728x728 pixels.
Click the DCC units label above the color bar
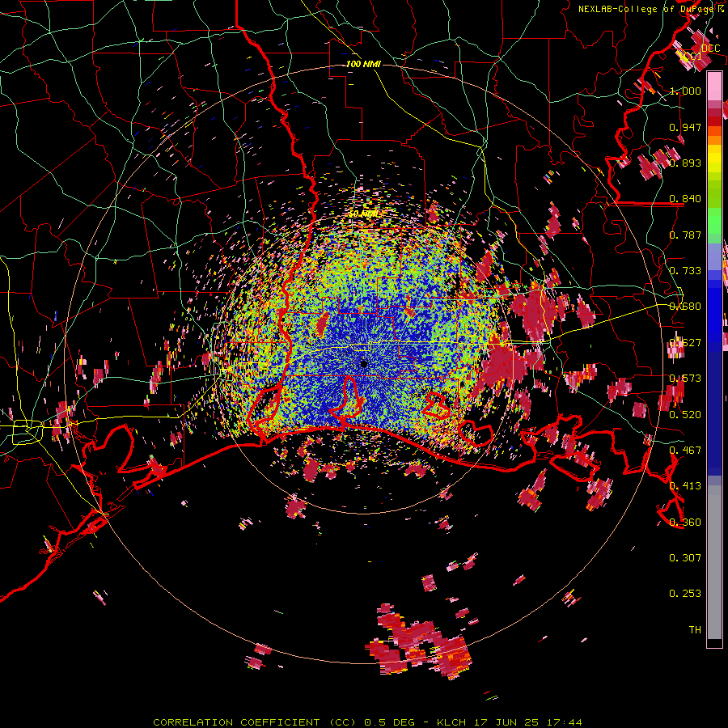[710, 49]
